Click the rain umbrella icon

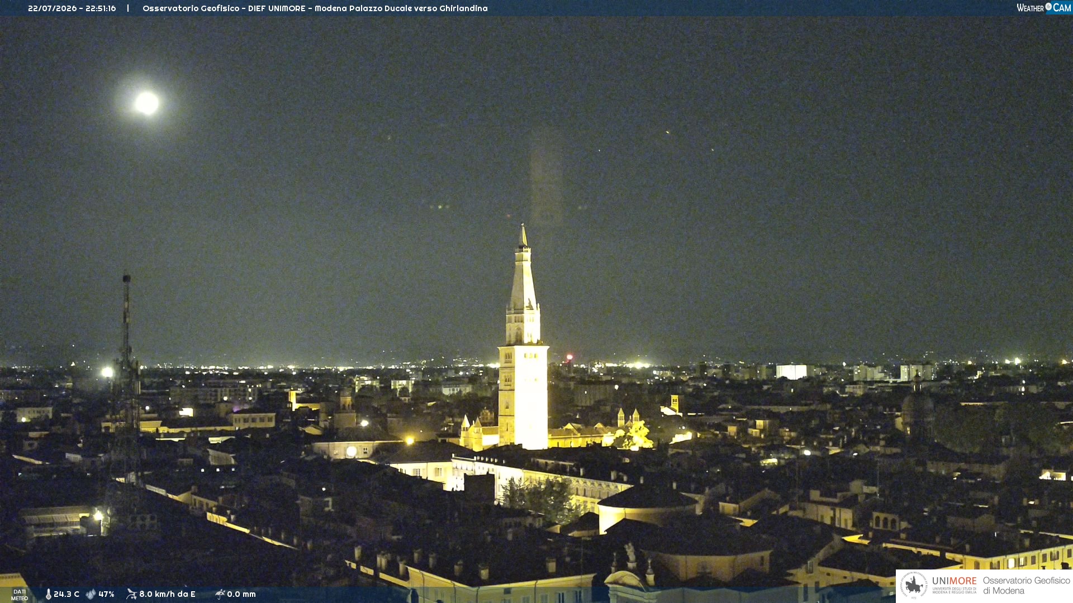[220, 594]
